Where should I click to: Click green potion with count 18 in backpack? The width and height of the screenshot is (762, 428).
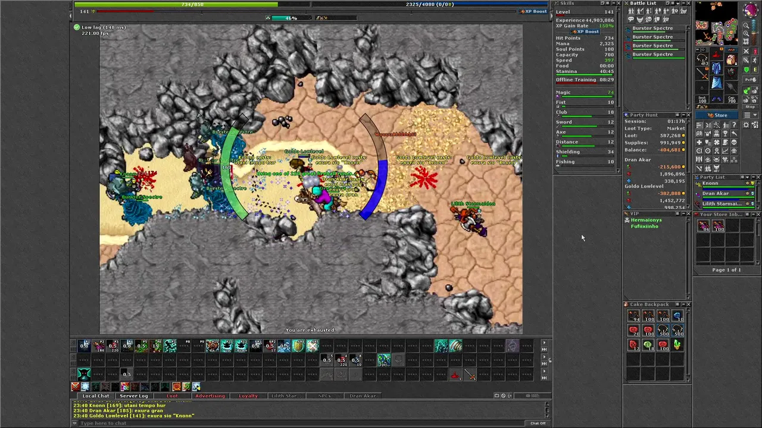pos(648,345)
